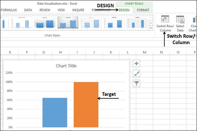Select the blue bar in chart
Viewport: 197px width, 131px height.
tap(55, 113)
